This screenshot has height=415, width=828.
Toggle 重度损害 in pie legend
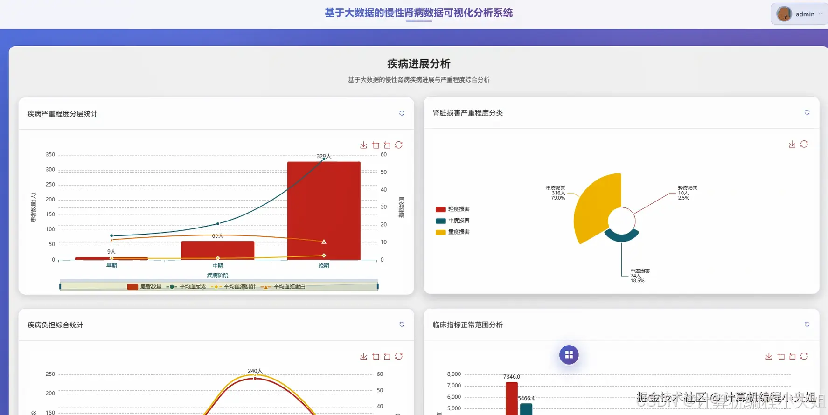452,232
